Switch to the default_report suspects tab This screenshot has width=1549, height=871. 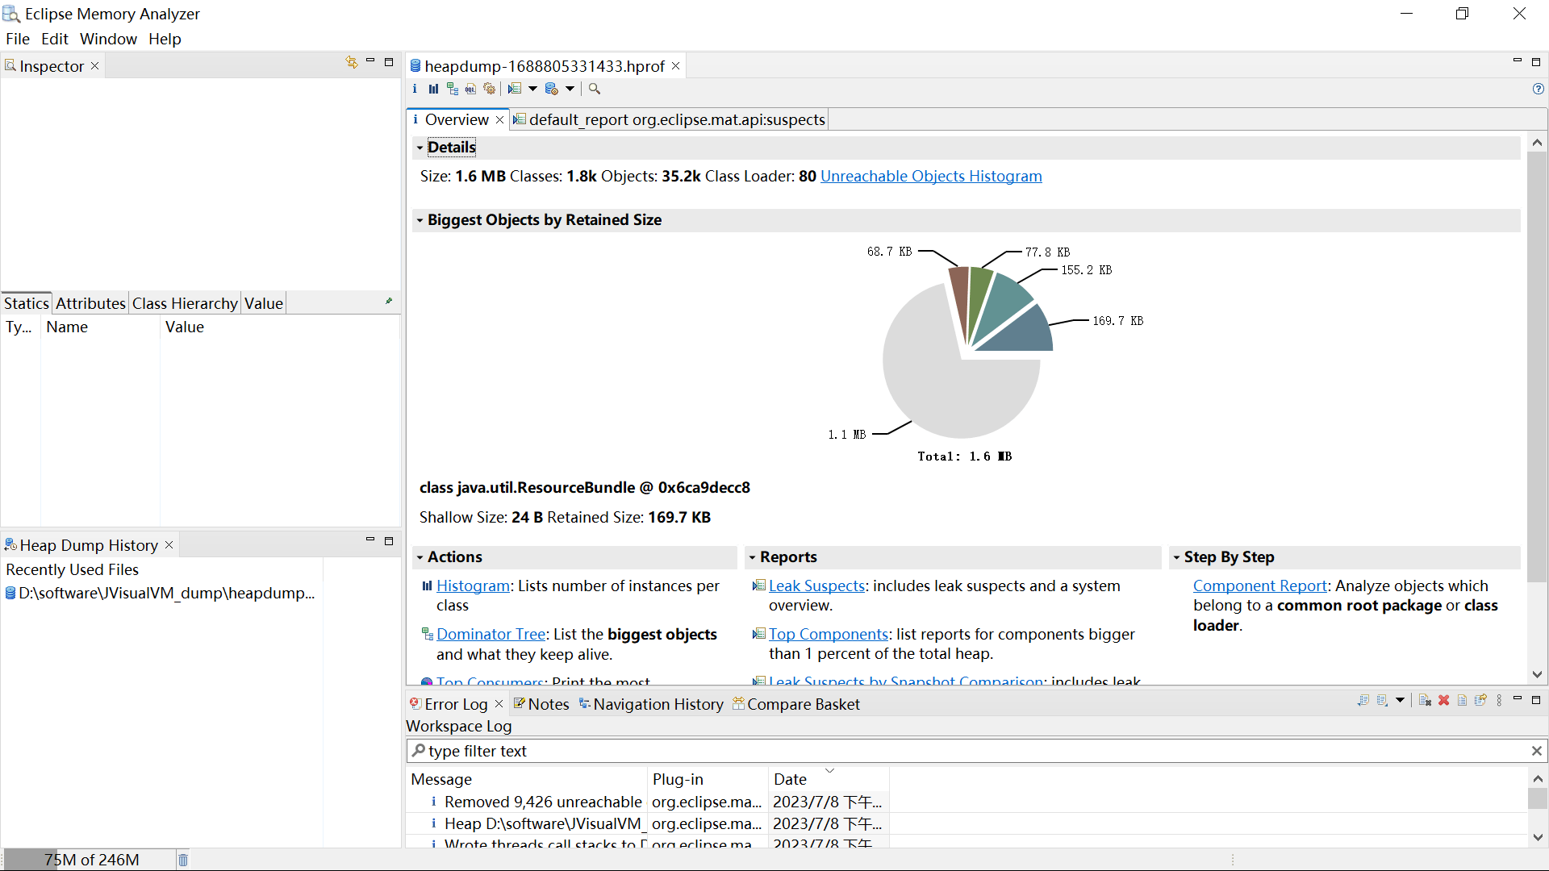pos(676,119)
